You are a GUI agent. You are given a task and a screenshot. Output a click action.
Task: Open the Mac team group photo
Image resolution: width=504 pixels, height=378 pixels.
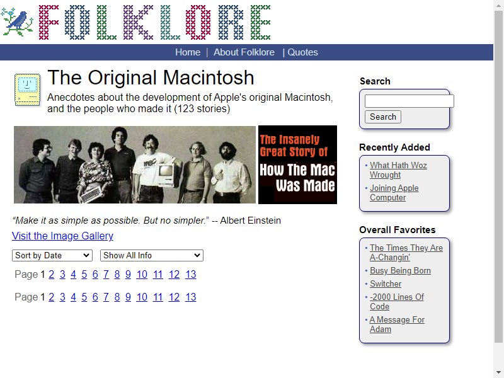coord(135,164)
